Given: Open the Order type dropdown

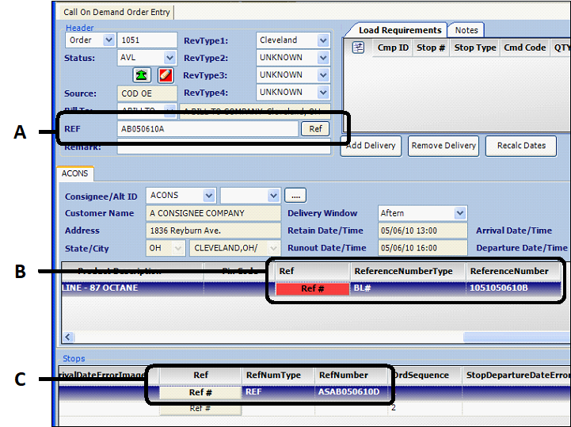Looking at the screenshot, I should (108, 40).
